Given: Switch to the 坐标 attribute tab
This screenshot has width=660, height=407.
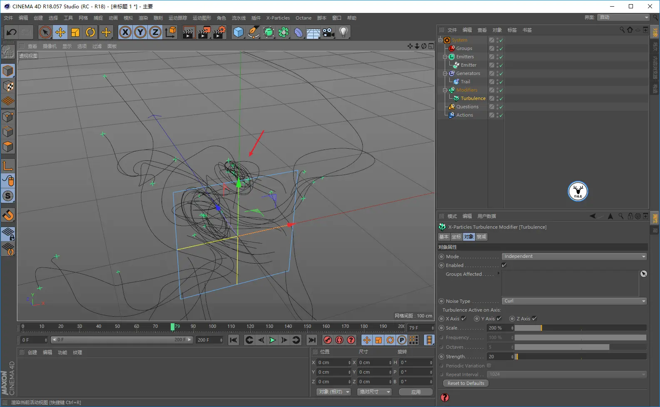Looking at the screenshot, I should tap(456, 237).
